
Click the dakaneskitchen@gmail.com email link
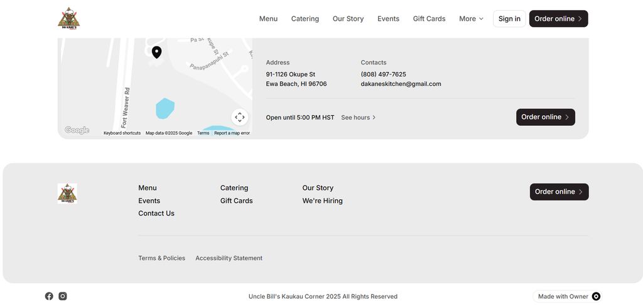pyautogui.click(x=401, y=84)
